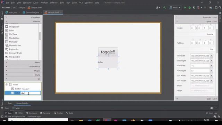Screen dimensions: 222x125
Task: Open Pref Width dropdown arrow
Action: [212, 66]
